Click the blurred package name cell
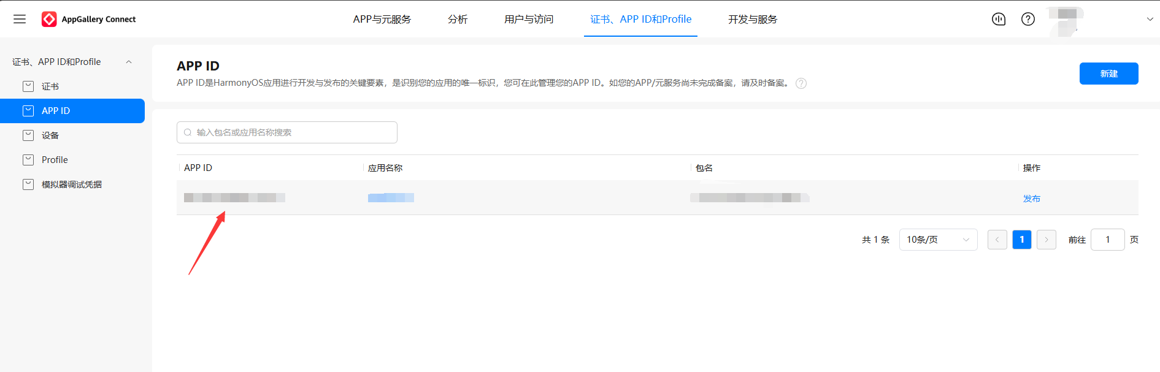 (750, 197)
